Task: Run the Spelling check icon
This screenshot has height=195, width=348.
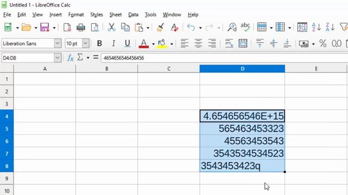Action: click(245, 27)
